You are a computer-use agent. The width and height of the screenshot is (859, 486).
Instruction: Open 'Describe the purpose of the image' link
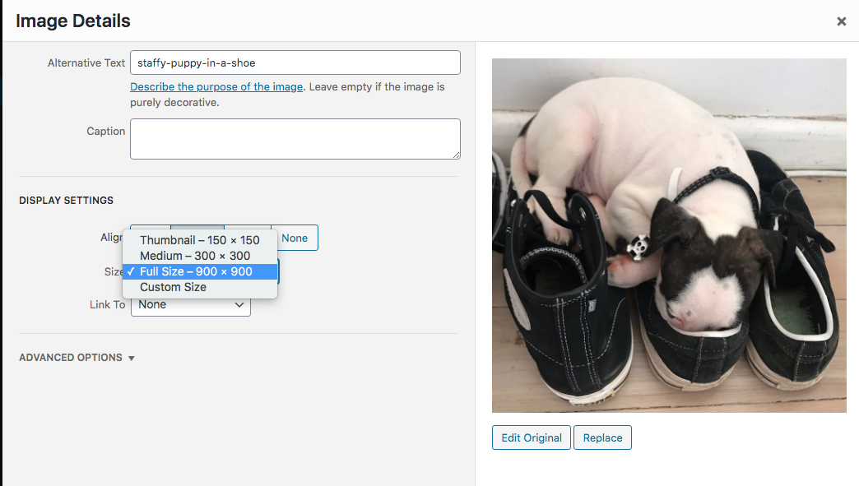point(216,86)
